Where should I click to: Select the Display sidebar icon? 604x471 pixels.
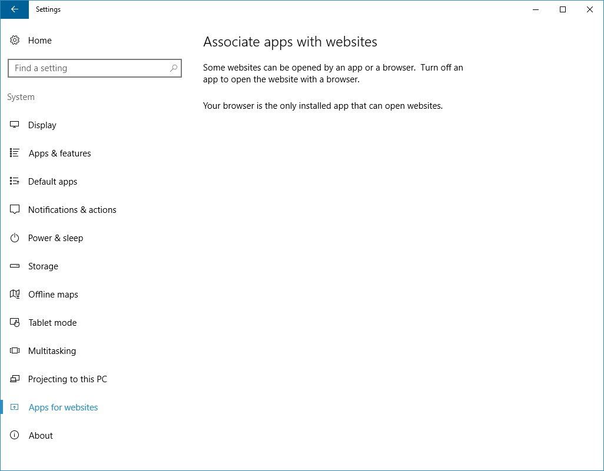tap(15, 125)
